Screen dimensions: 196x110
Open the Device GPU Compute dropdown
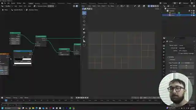click(187, 51)
